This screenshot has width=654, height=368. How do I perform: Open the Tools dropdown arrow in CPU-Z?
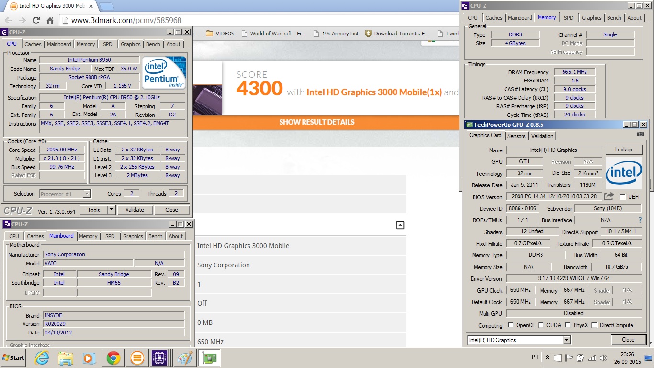(111, 210)
